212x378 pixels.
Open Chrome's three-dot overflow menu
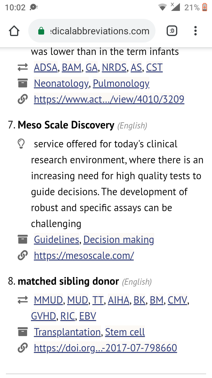click(196, 31)
